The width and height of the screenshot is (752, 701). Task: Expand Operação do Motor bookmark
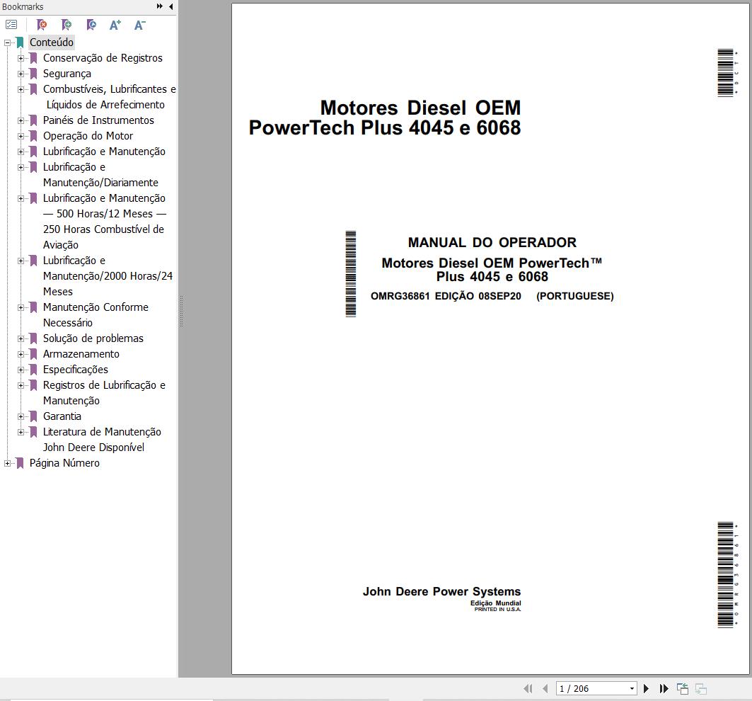click(21, 137)
